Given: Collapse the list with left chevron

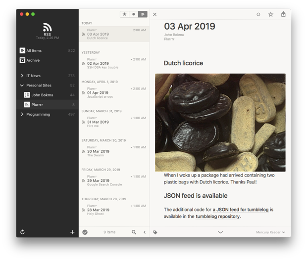Looking at the screenshot, I should (x=145, y=232).
